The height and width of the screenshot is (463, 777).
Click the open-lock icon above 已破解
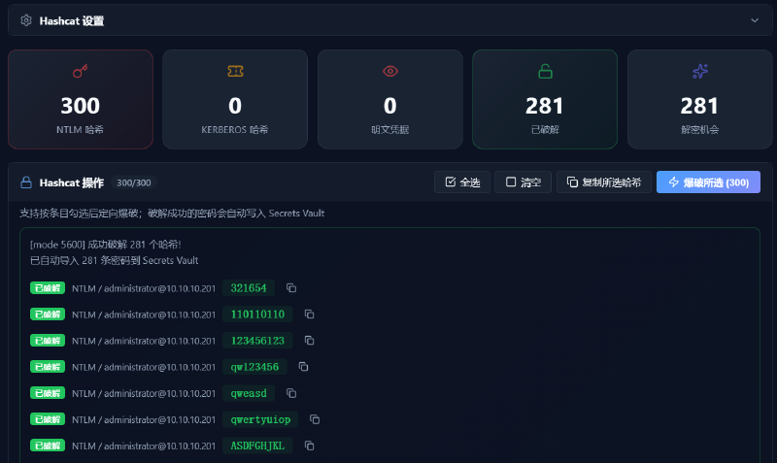pyautogui.click(x=545, y=71)
